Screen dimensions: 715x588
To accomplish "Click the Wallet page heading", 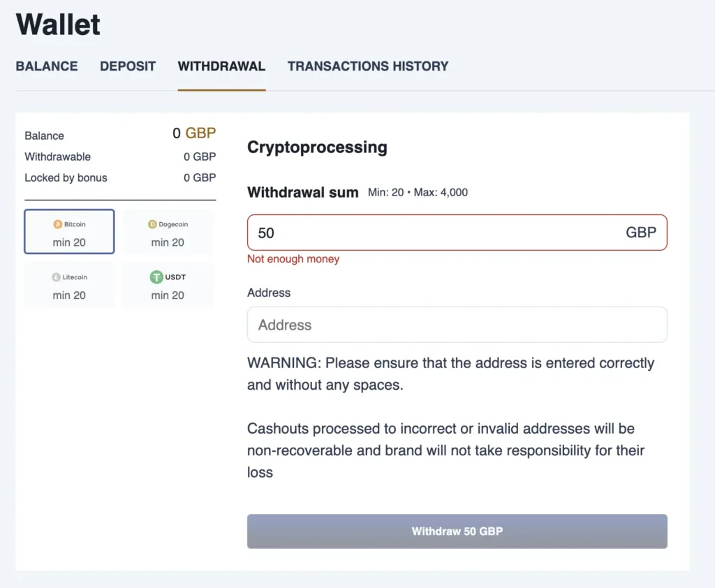I will (x=59, y=25).
